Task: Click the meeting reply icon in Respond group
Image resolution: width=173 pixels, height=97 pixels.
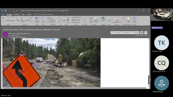Action: pyautogui.click(x=31, y=18)
